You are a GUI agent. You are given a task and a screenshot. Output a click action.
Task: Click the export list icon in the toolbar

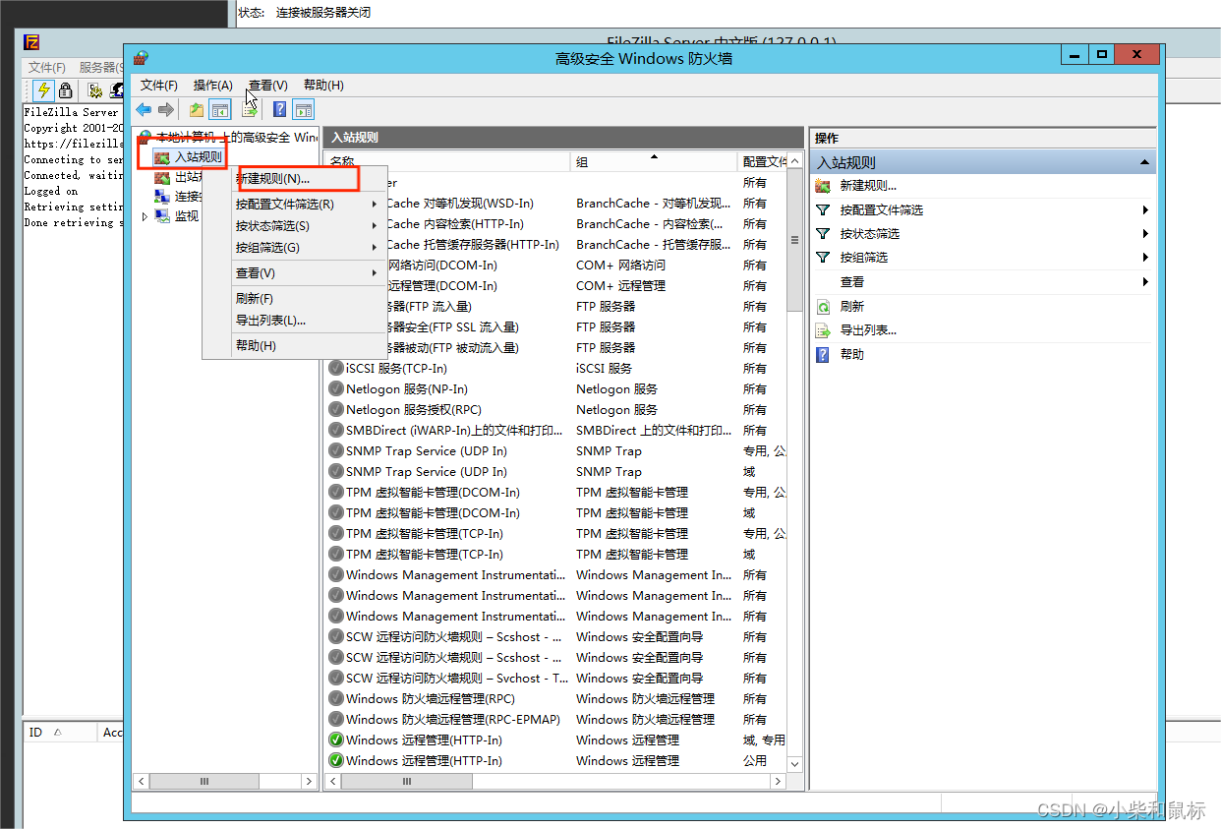[x=251, y=110]
